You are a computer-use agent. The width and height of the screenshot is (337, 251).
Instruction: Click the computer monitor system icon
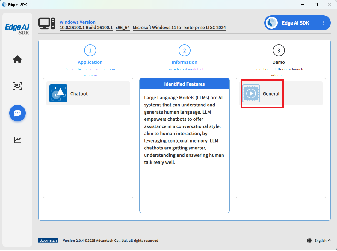point(47,24)
